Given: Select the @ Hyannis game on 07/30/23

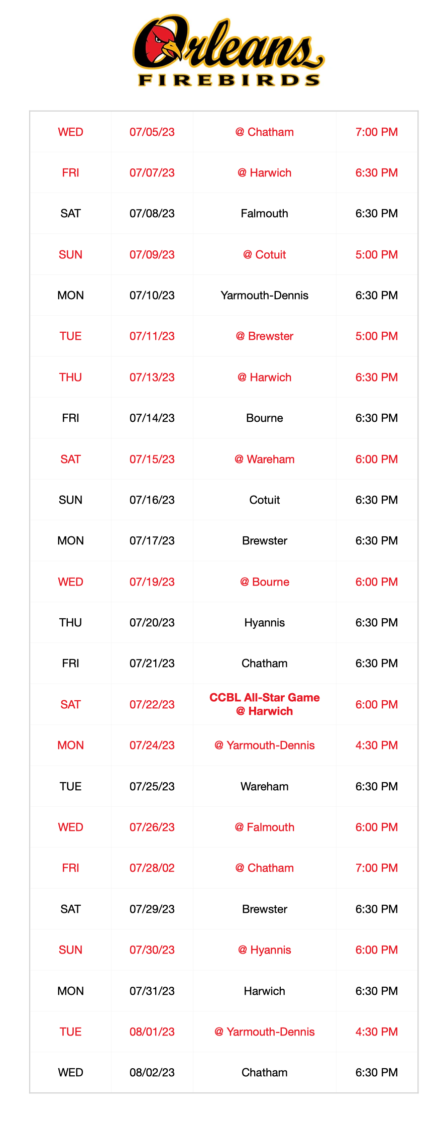Looking at the screenshot, I should (x=224, y=950).
